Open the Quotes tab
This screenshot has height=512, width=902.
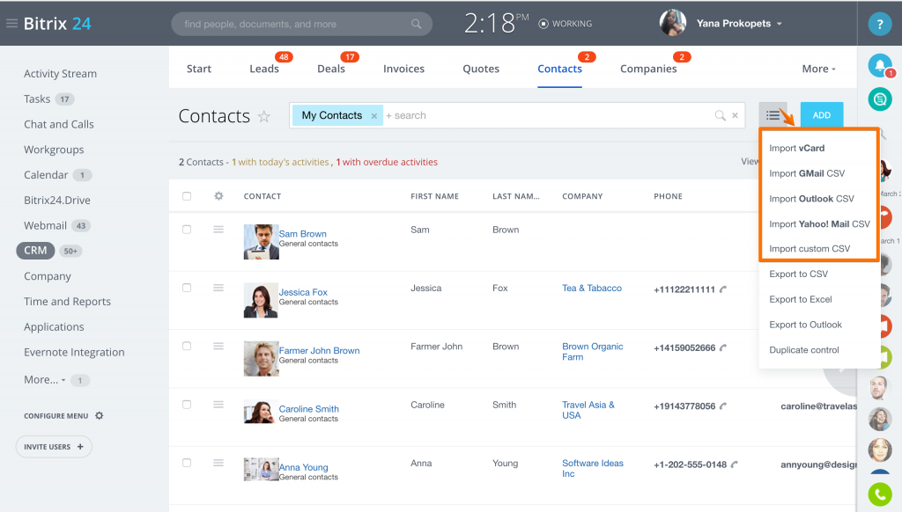click(481, 69)
